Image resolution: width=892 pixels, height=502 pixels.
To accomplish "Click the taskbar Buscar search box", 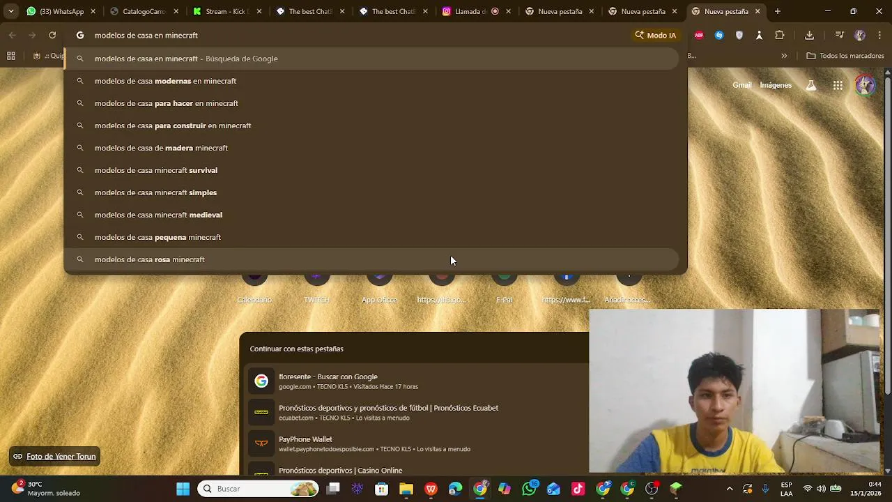I will pos(259,489).
